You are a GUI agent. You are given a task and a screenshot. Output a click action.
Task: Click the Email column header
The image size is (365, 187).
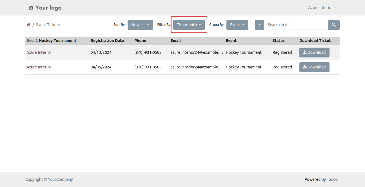point(175,41)
